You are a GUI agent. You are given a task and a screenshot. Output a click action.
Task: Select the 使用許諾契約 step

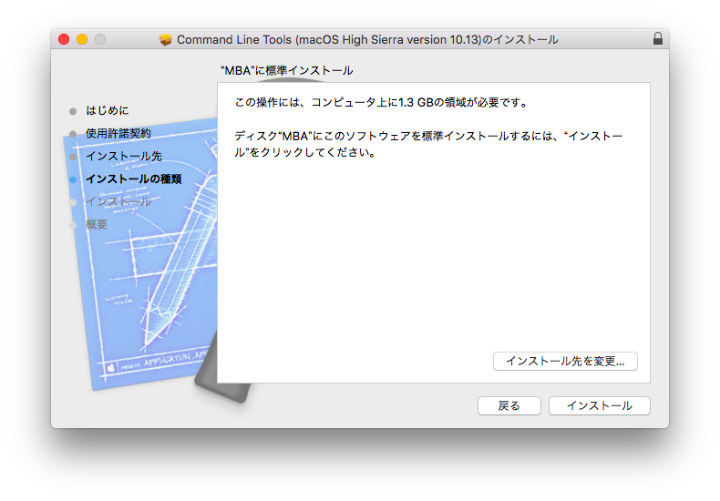[118, 134]
